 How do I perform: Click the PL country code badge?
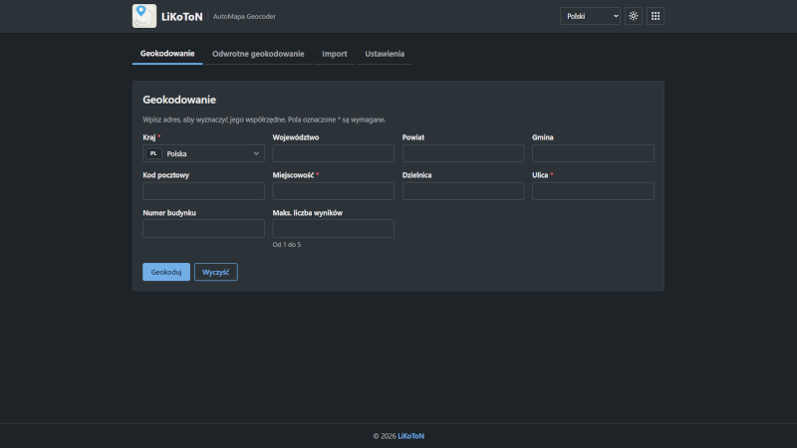[x=153, y=153]
